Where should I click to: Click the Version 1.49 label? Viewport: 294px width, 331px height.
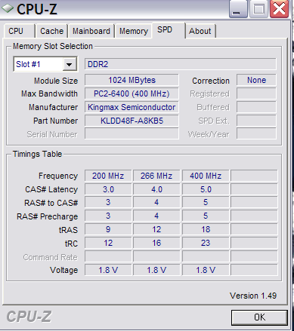coord(253,296)
